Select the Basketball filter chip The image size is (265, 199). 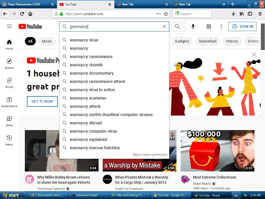[208, 41]
